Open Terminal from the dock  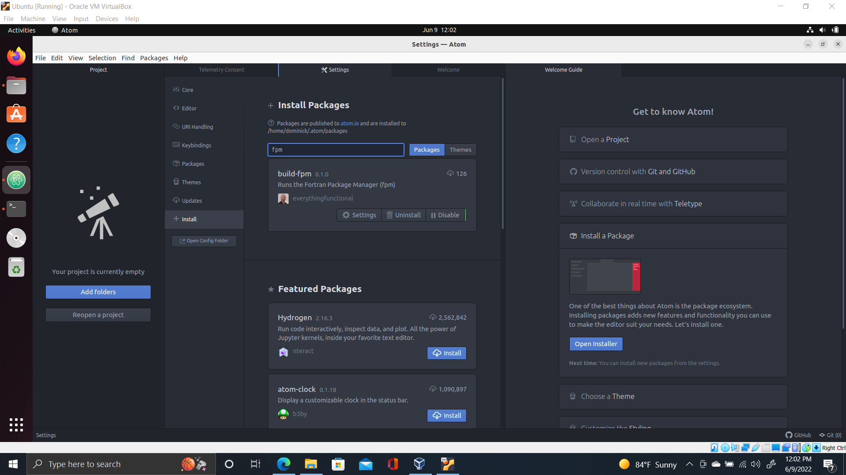[16, 208]
